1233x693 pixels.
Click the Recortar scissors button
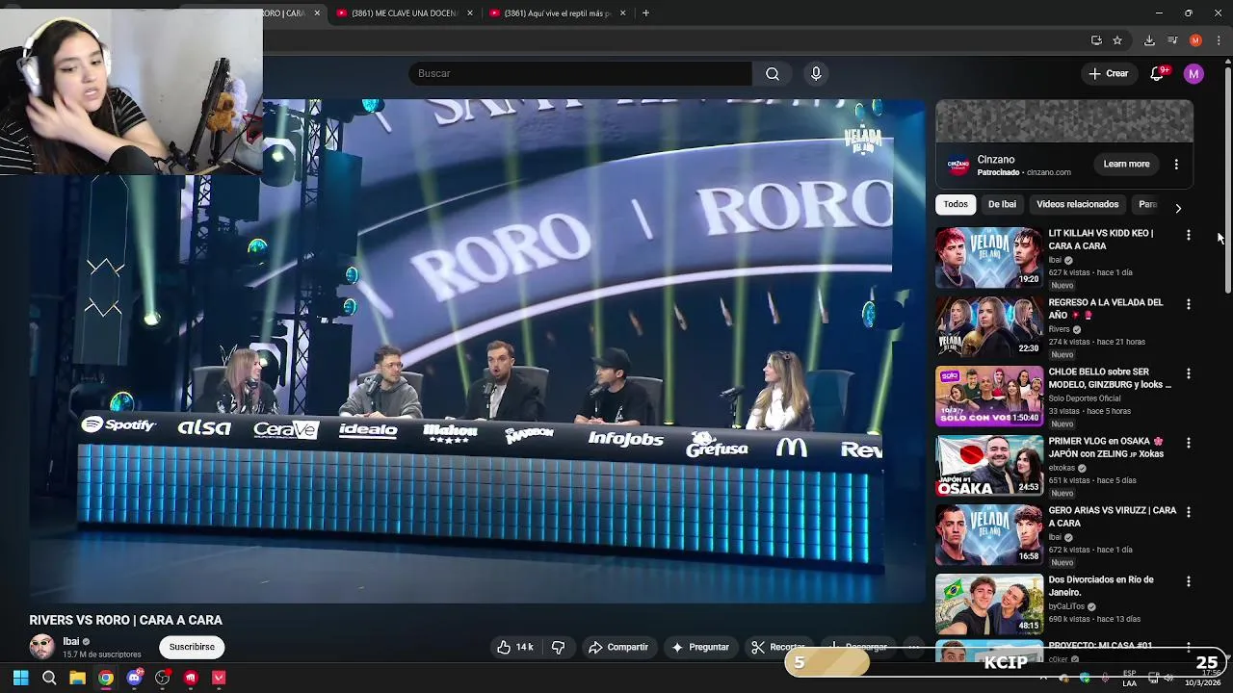point(778,647)
